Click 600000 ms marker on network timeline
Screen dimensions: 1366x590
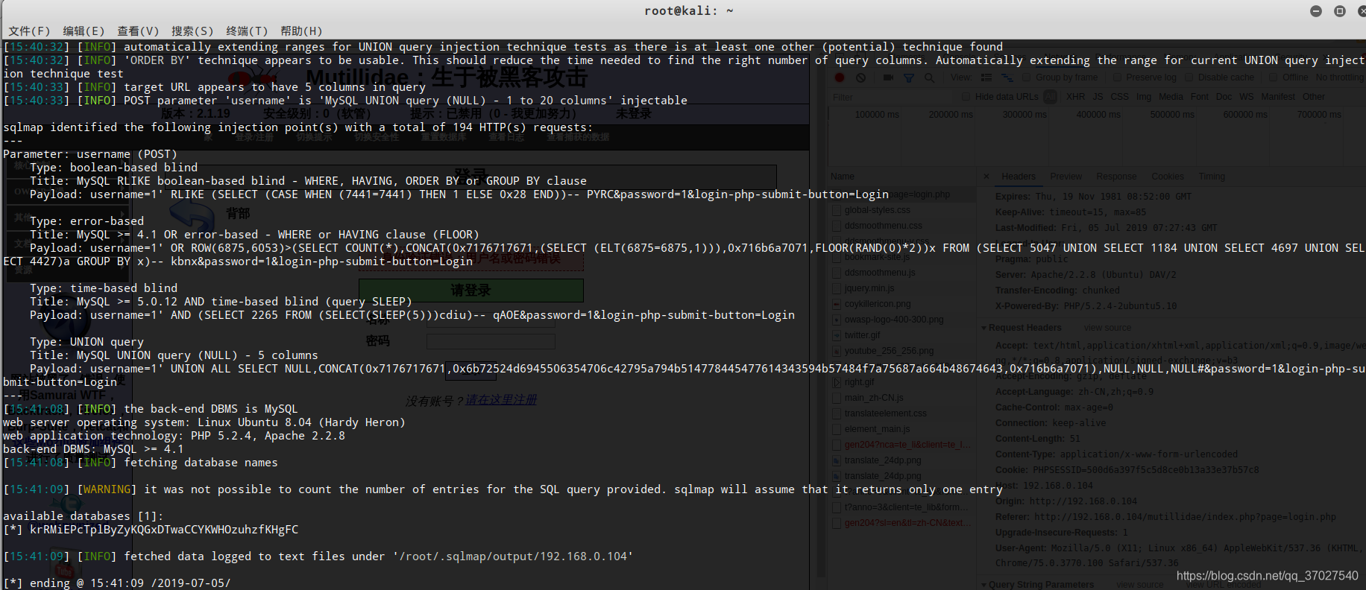coord(1245,115)
